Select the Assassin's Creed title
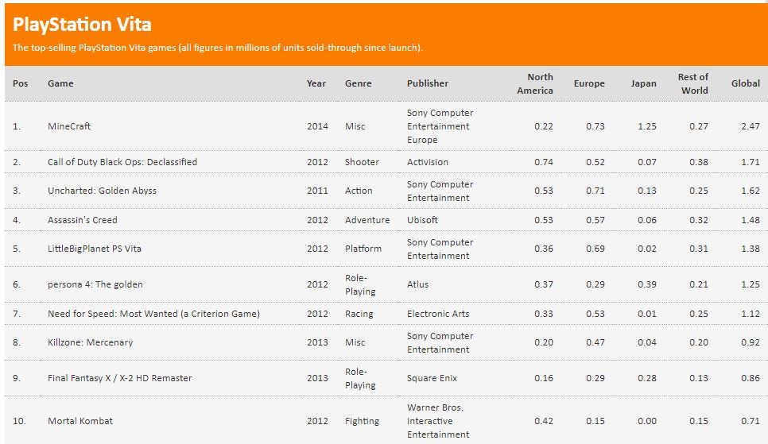 pos(83,220)
